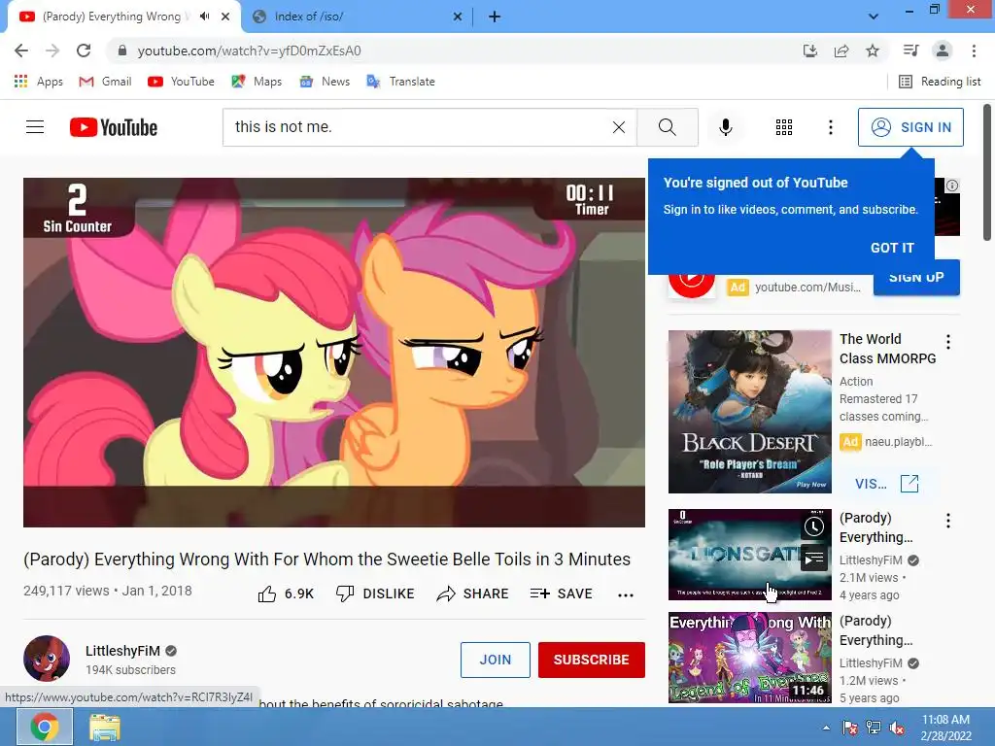Bookmark this page with star icon
Screen dimensions: 995x746
click(873, 51)
